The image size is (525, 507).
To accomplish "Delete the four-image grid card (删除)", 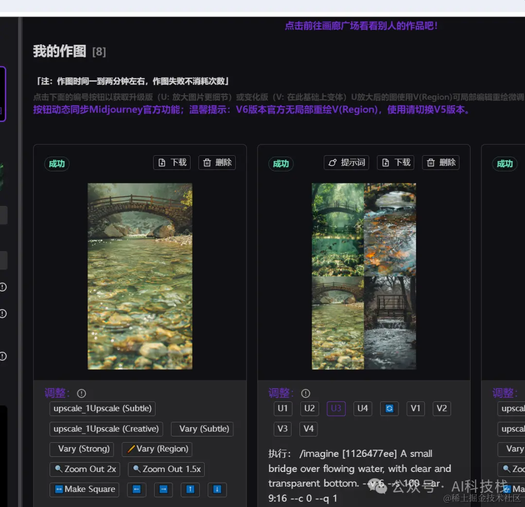I will coord(440,163).
